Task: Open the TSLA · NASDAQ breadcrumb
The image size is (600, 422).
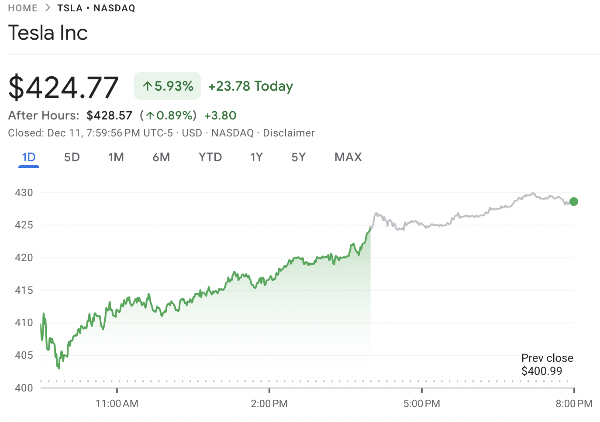Action: pos(96,8)
